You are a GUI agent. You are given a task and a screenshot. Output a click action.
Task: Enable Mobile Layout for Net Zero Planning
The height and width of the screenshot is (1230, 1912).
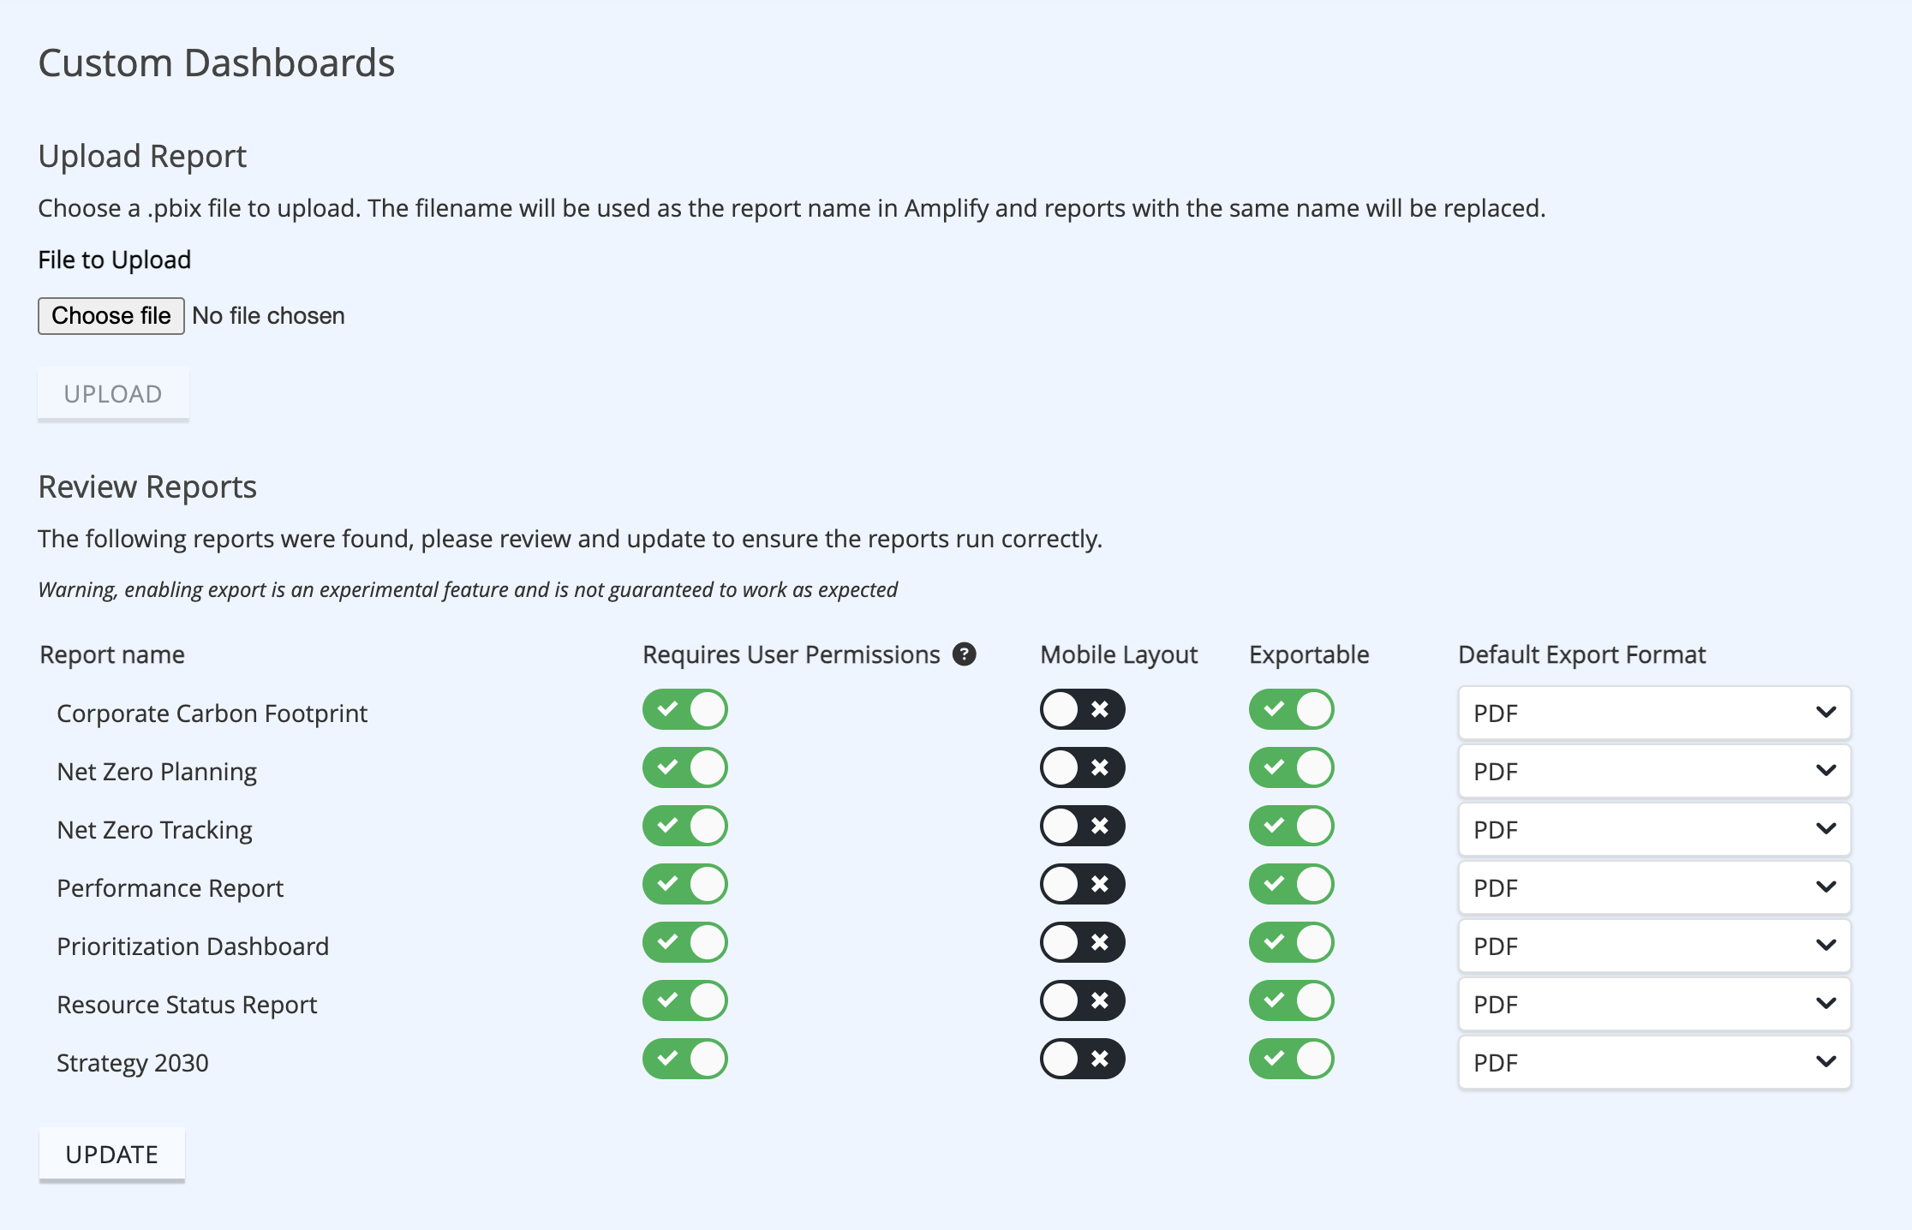pos(1083,767)
